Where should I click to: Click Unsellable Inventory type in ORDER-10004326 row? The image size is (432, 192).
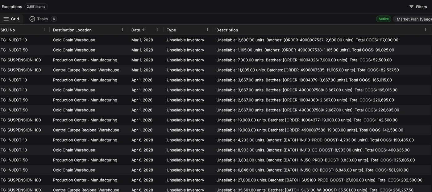[185, 60]
